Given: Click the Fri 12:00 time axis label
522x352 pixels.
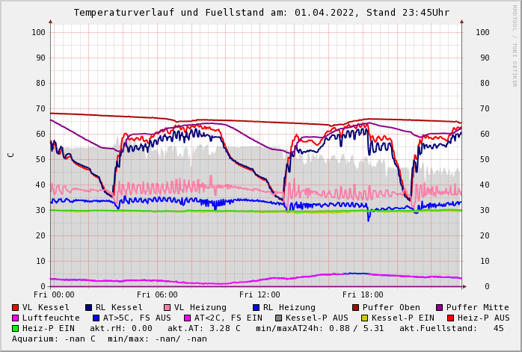Looking at the screenshot, I should pyautogui.click(x=260, y=294).
